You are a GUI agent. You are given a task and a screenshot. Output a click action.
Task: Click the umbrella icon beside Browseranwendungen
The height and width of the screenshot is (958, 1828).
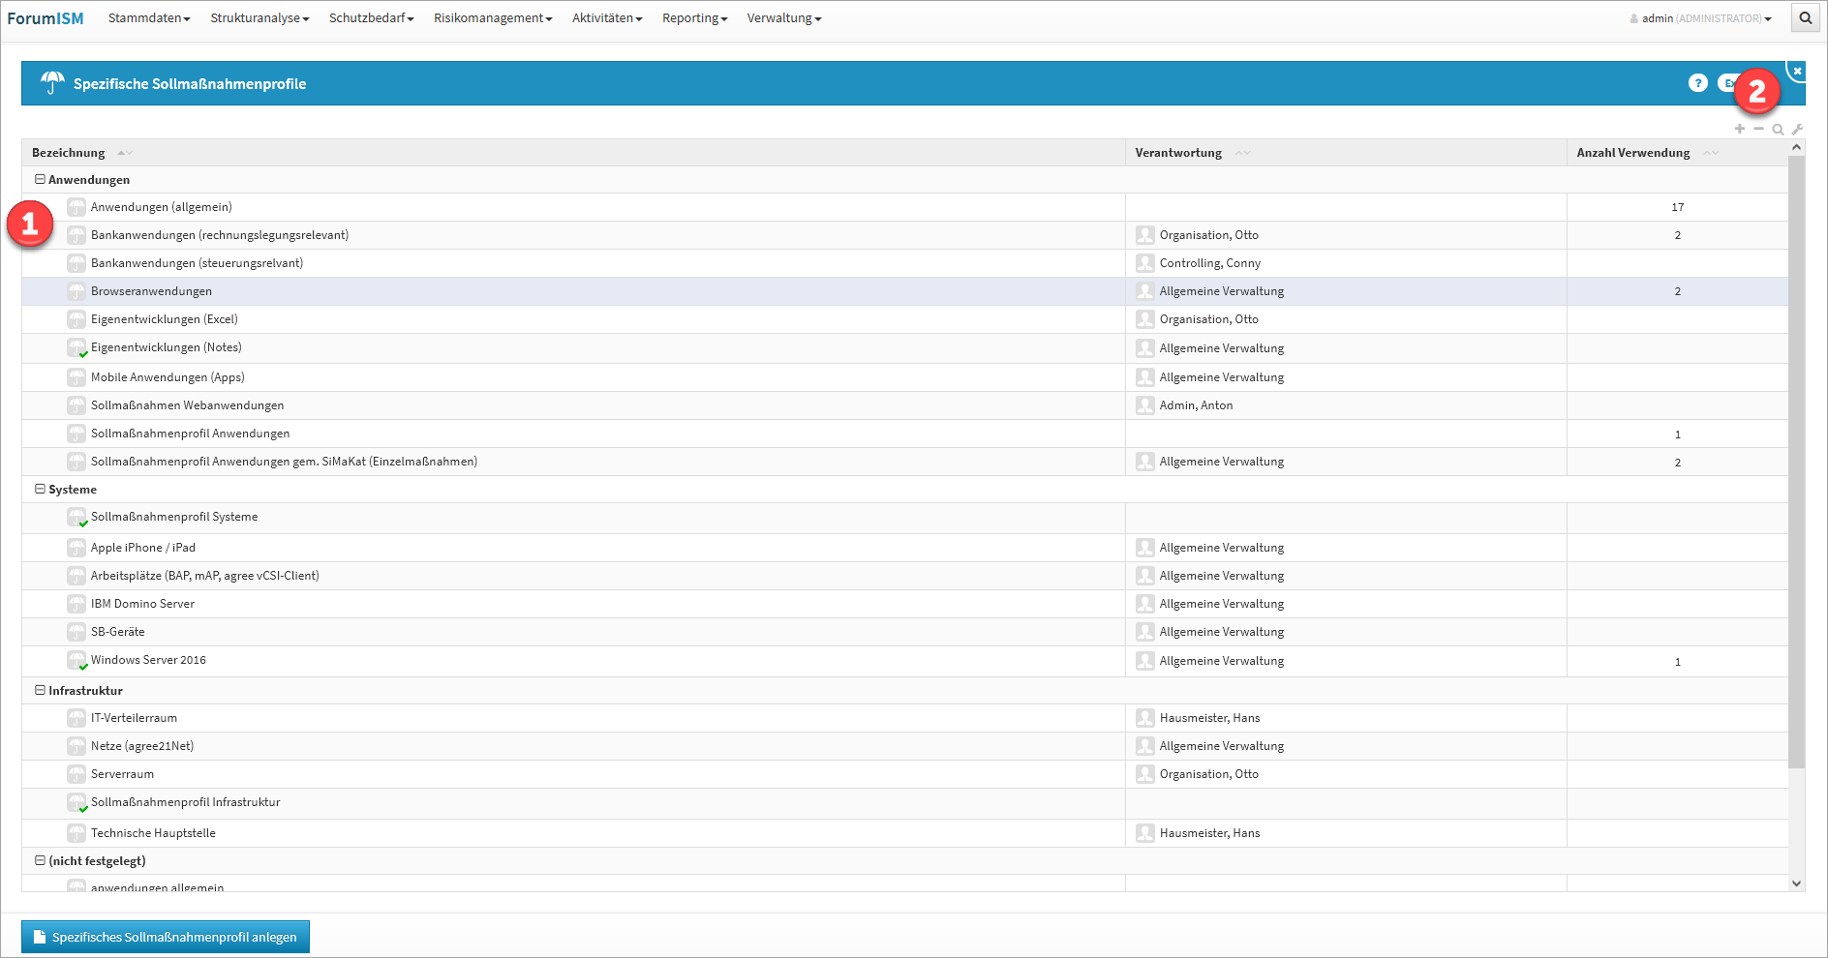pos(76,291)
